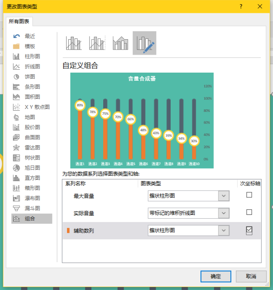The height and width of the screenshot is (290, 273).
Task: Click the 图表类型 column header
Action: point(151,184)
